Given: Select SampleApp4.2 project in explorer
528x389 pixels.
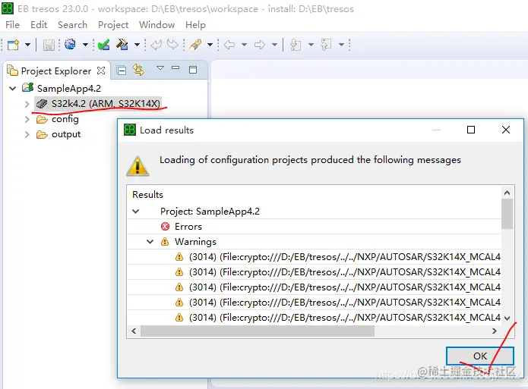Looking at the screenshot, I should point(68,89).
